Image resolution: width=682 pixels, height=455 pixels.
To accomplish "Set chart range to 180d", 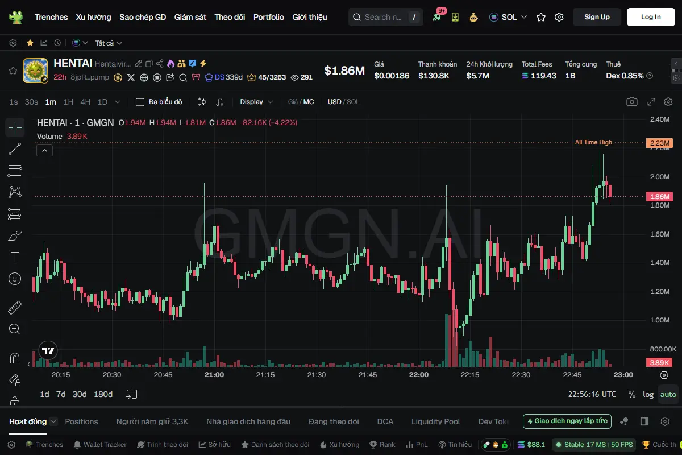I will tap(103, 394).
